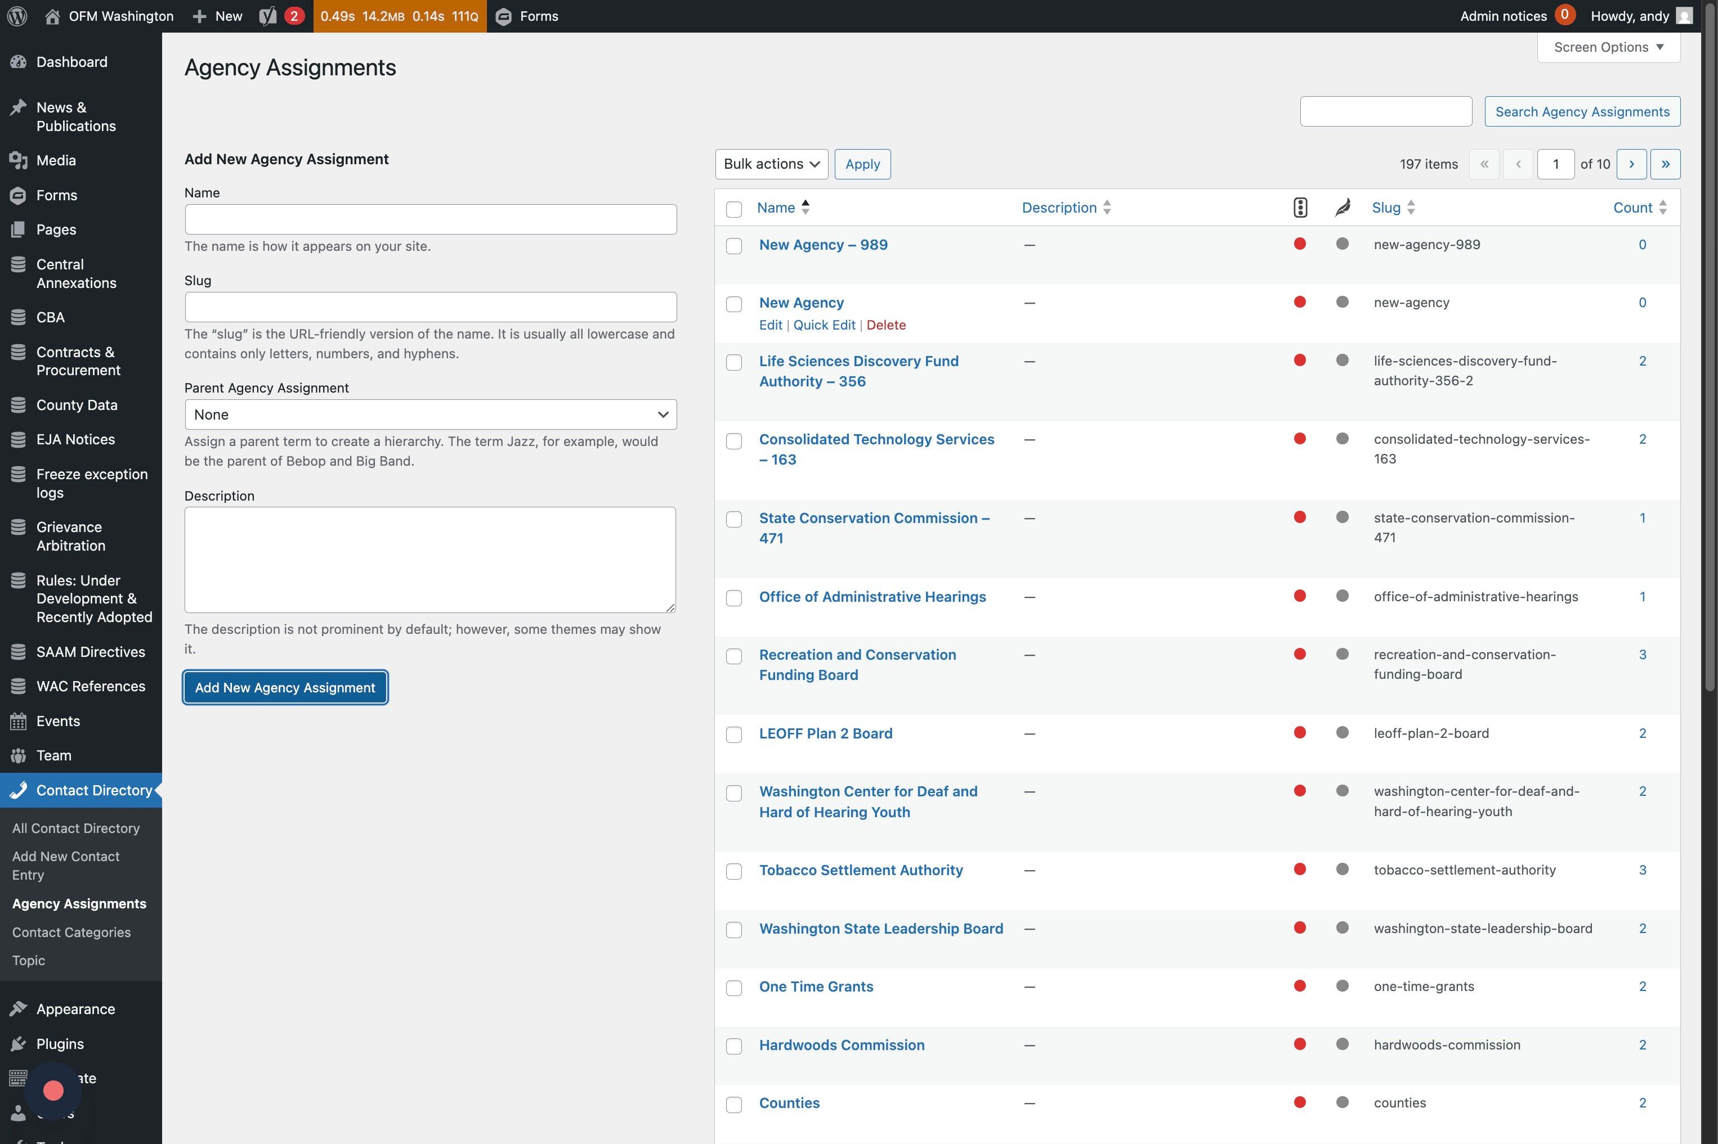Click the red SEO dot for Counties
Viewport: 1718px width, 1144px height.
[x=1300, y=1102]
